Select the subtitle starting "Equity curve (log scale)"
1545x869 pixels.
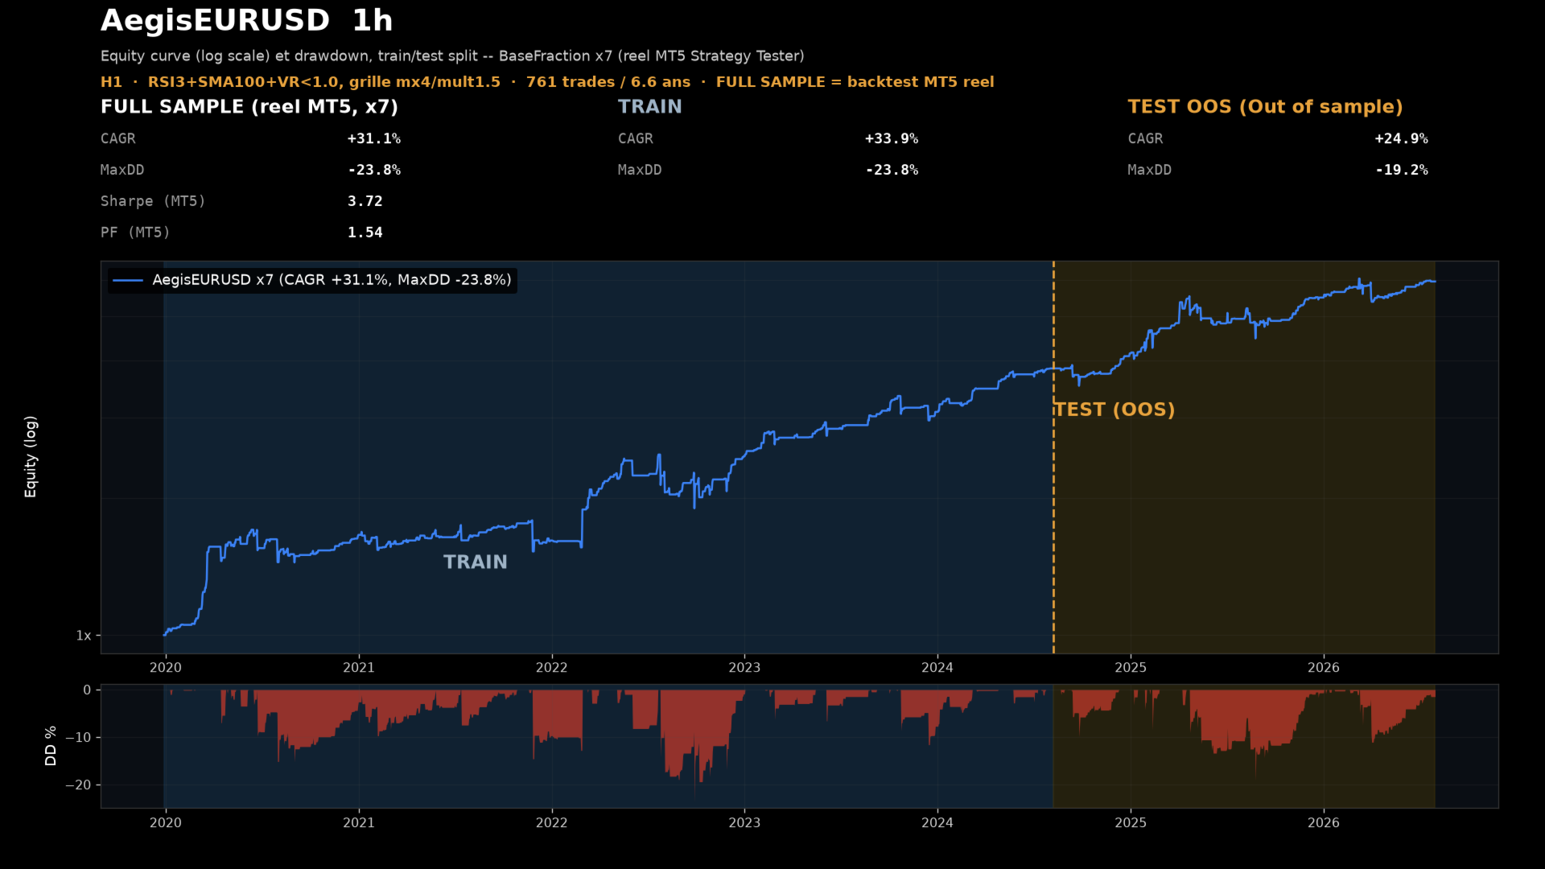point(452,56)
